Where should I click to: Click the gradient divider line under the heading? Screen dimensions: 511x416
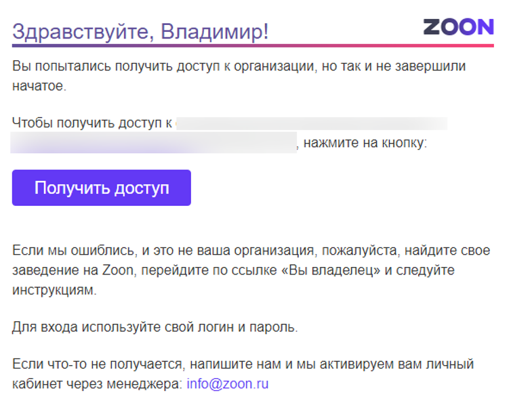point(252,45)
